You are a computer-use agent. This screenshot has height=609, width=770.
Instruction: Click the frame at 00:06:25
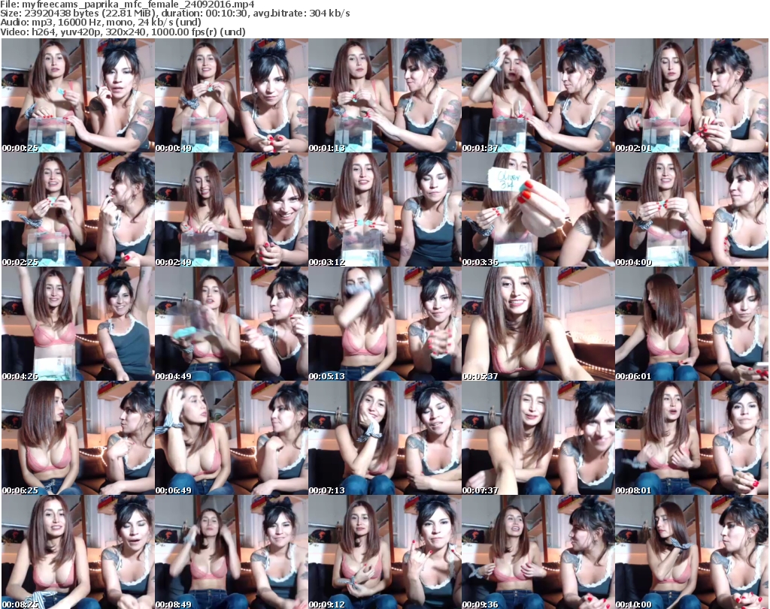[78, 439]
